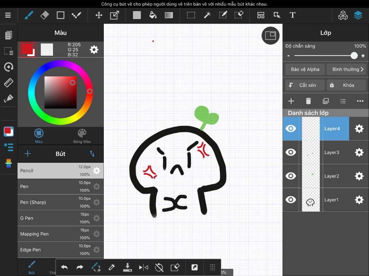This screenshot has height=276, width=369.
Task: Select the Pencil brush
Action: pyautogui.click(x=61, y=171)
